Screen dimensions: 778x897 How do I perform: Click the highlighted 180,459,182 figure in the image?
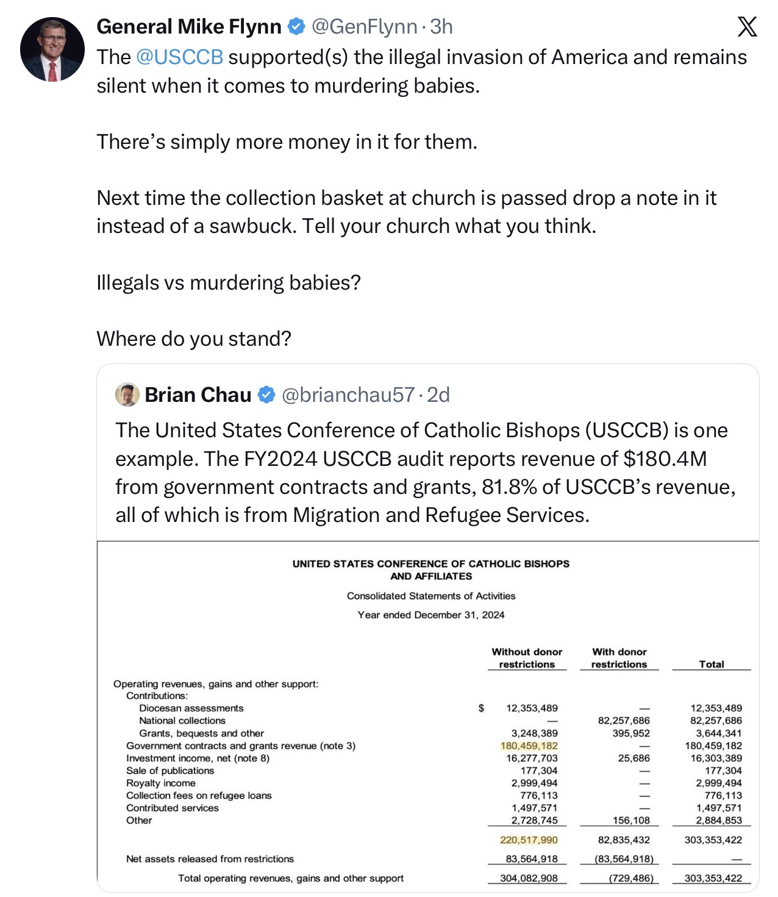coord(529,745)
